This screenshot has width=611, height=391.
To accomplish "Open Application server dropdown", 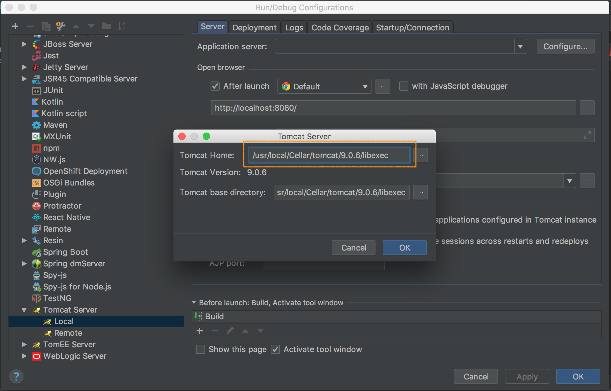I will pyautogui.click(x=520, y=47).
